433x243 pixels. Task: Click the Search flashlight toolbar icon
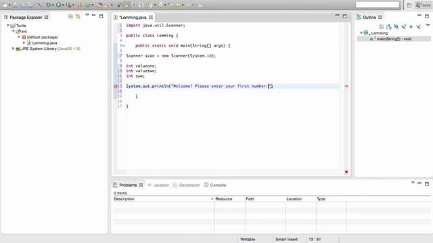tap(106, 5)
